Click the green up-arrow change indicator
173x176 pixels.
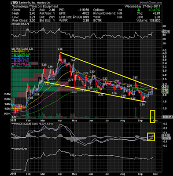[x=139, y=10]
